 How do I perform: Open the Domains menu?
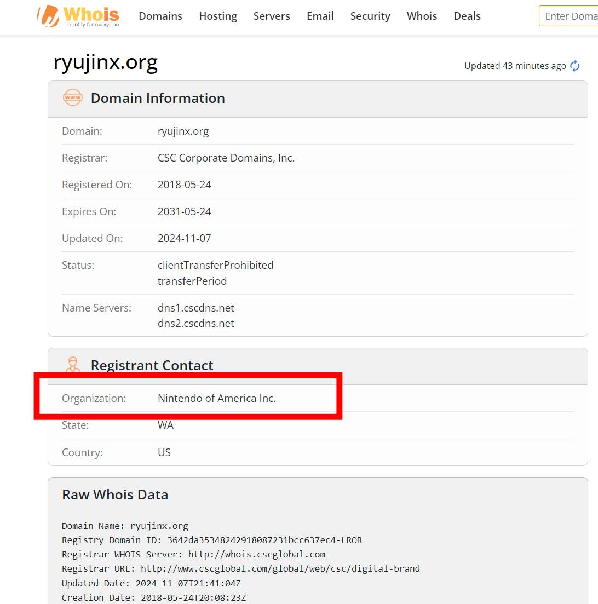click(x=160, y=16)
